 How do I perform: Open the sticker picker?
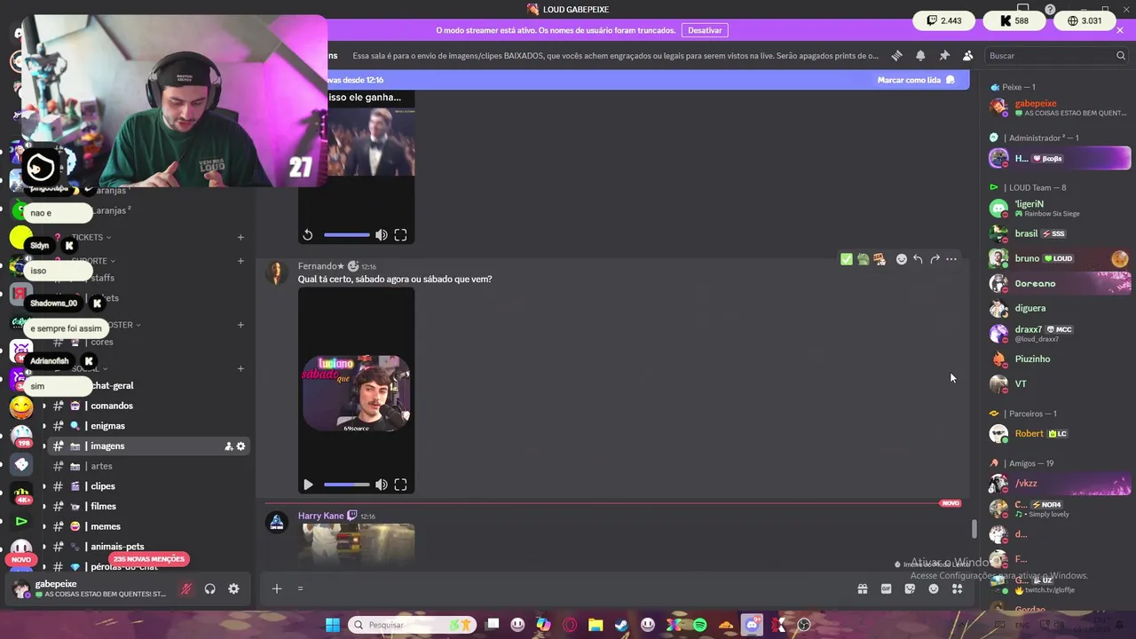point(910,588)
